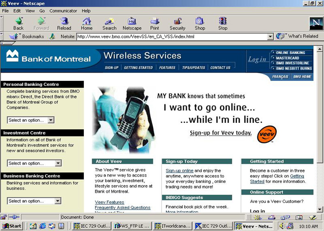Open Investment Centre option dropdown
Screen dimensions: 324x231
pyautogui.click(x=58, y=163)
